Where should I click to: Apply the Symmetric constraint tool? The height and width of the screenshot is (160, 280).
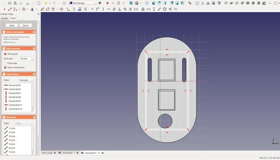click(136, 9)
